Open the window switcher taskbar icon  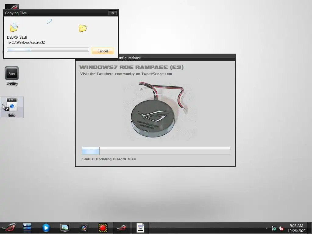pyautogui.click(x=27, y=228)
